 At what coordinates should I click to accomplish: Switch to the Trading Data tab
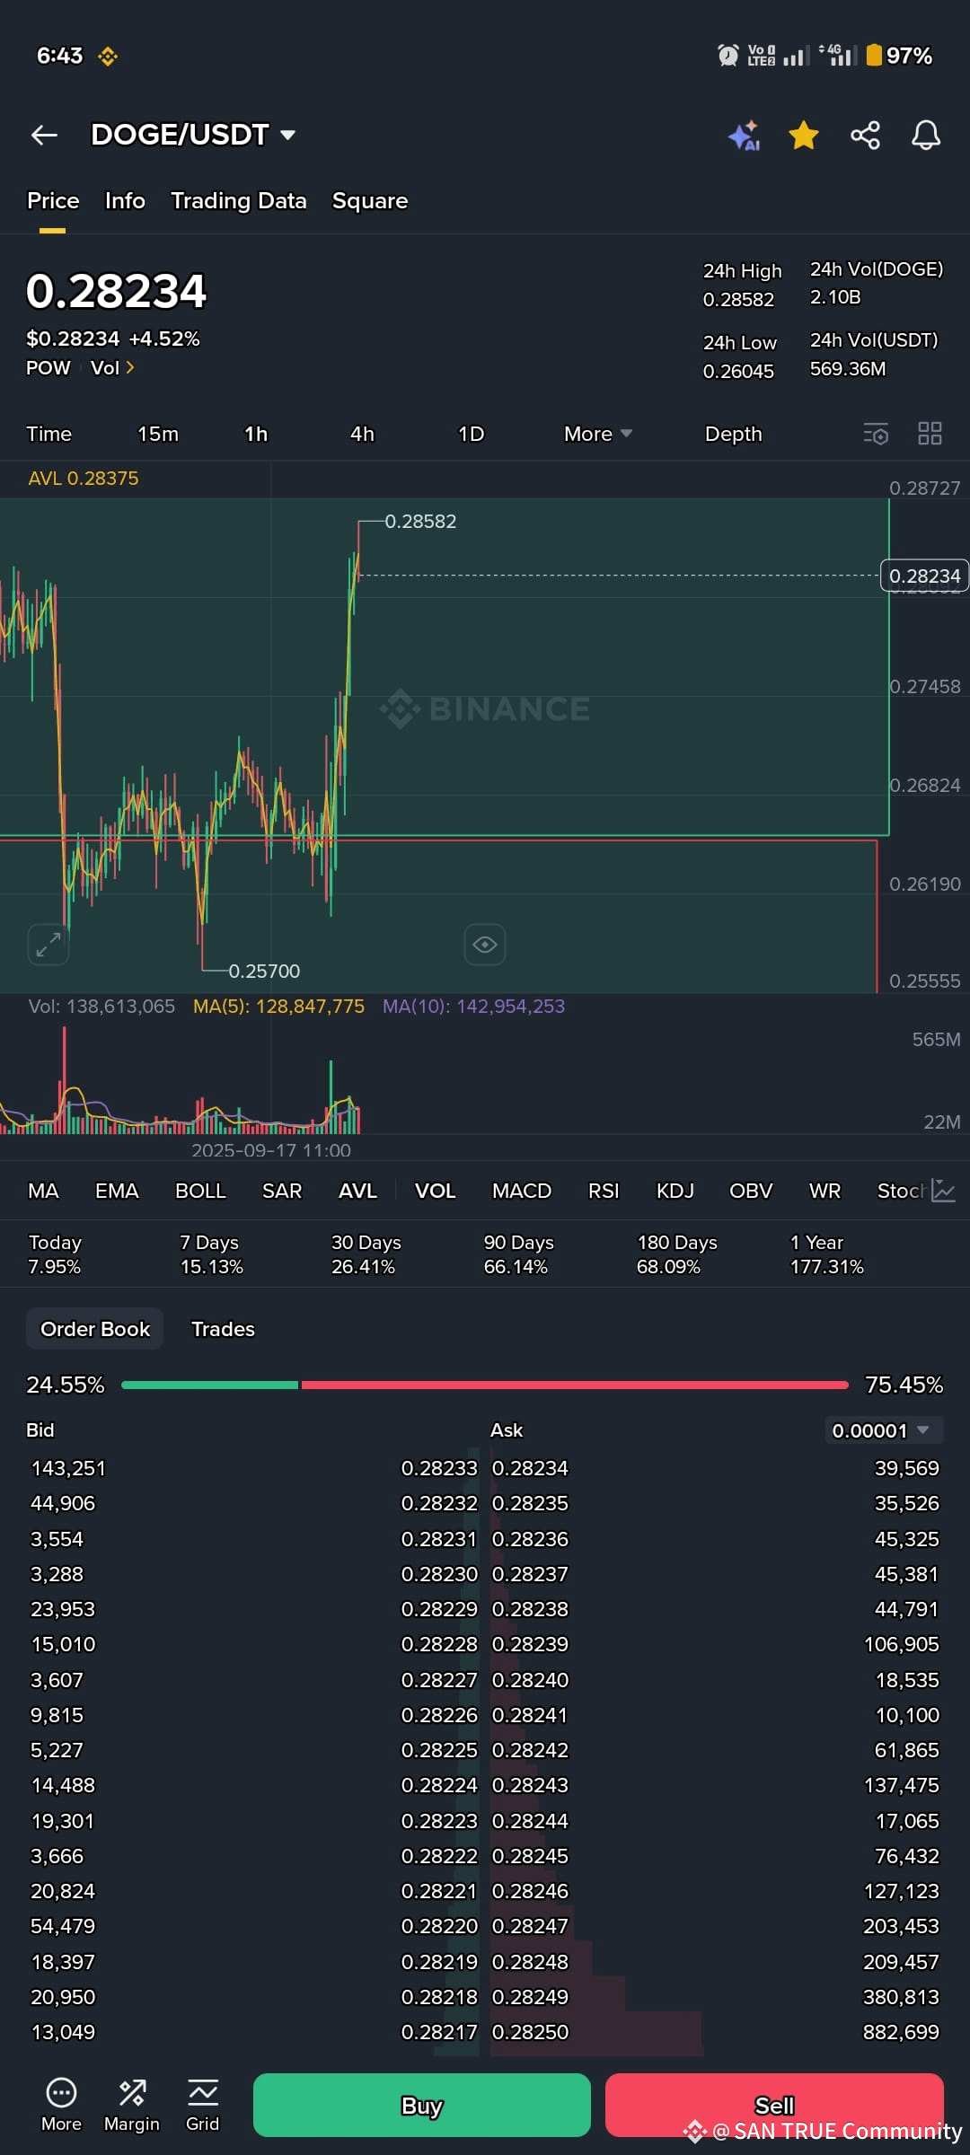click(x=239, y=200)
